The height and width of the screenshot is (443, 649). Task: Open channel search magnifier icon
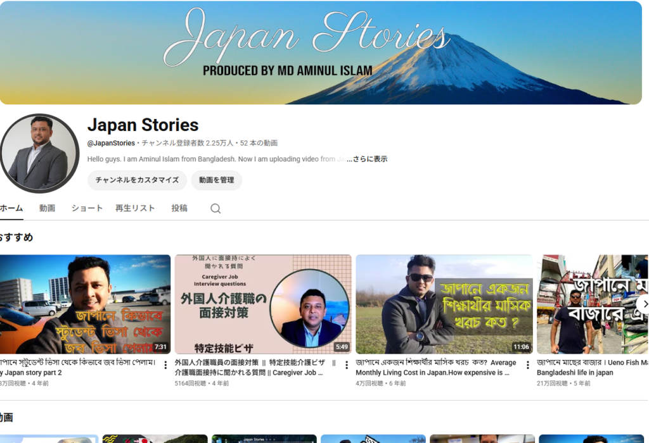[215, 209]
